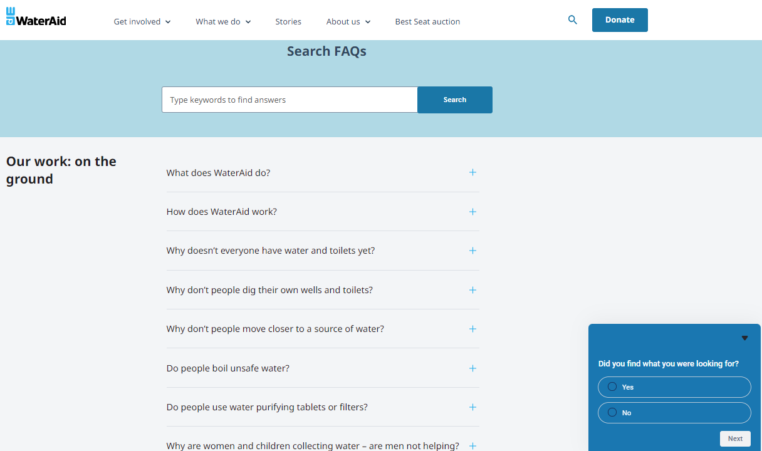Click the 'Type keywords to find answers' input field
762x451 pixels.
click(x=290, y=100)
